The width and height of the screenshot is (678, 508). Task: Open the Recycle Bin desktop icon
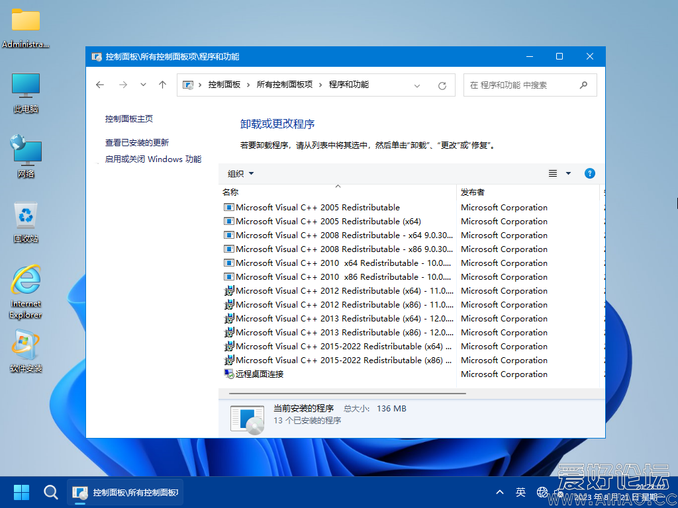(x=26, y=222)
